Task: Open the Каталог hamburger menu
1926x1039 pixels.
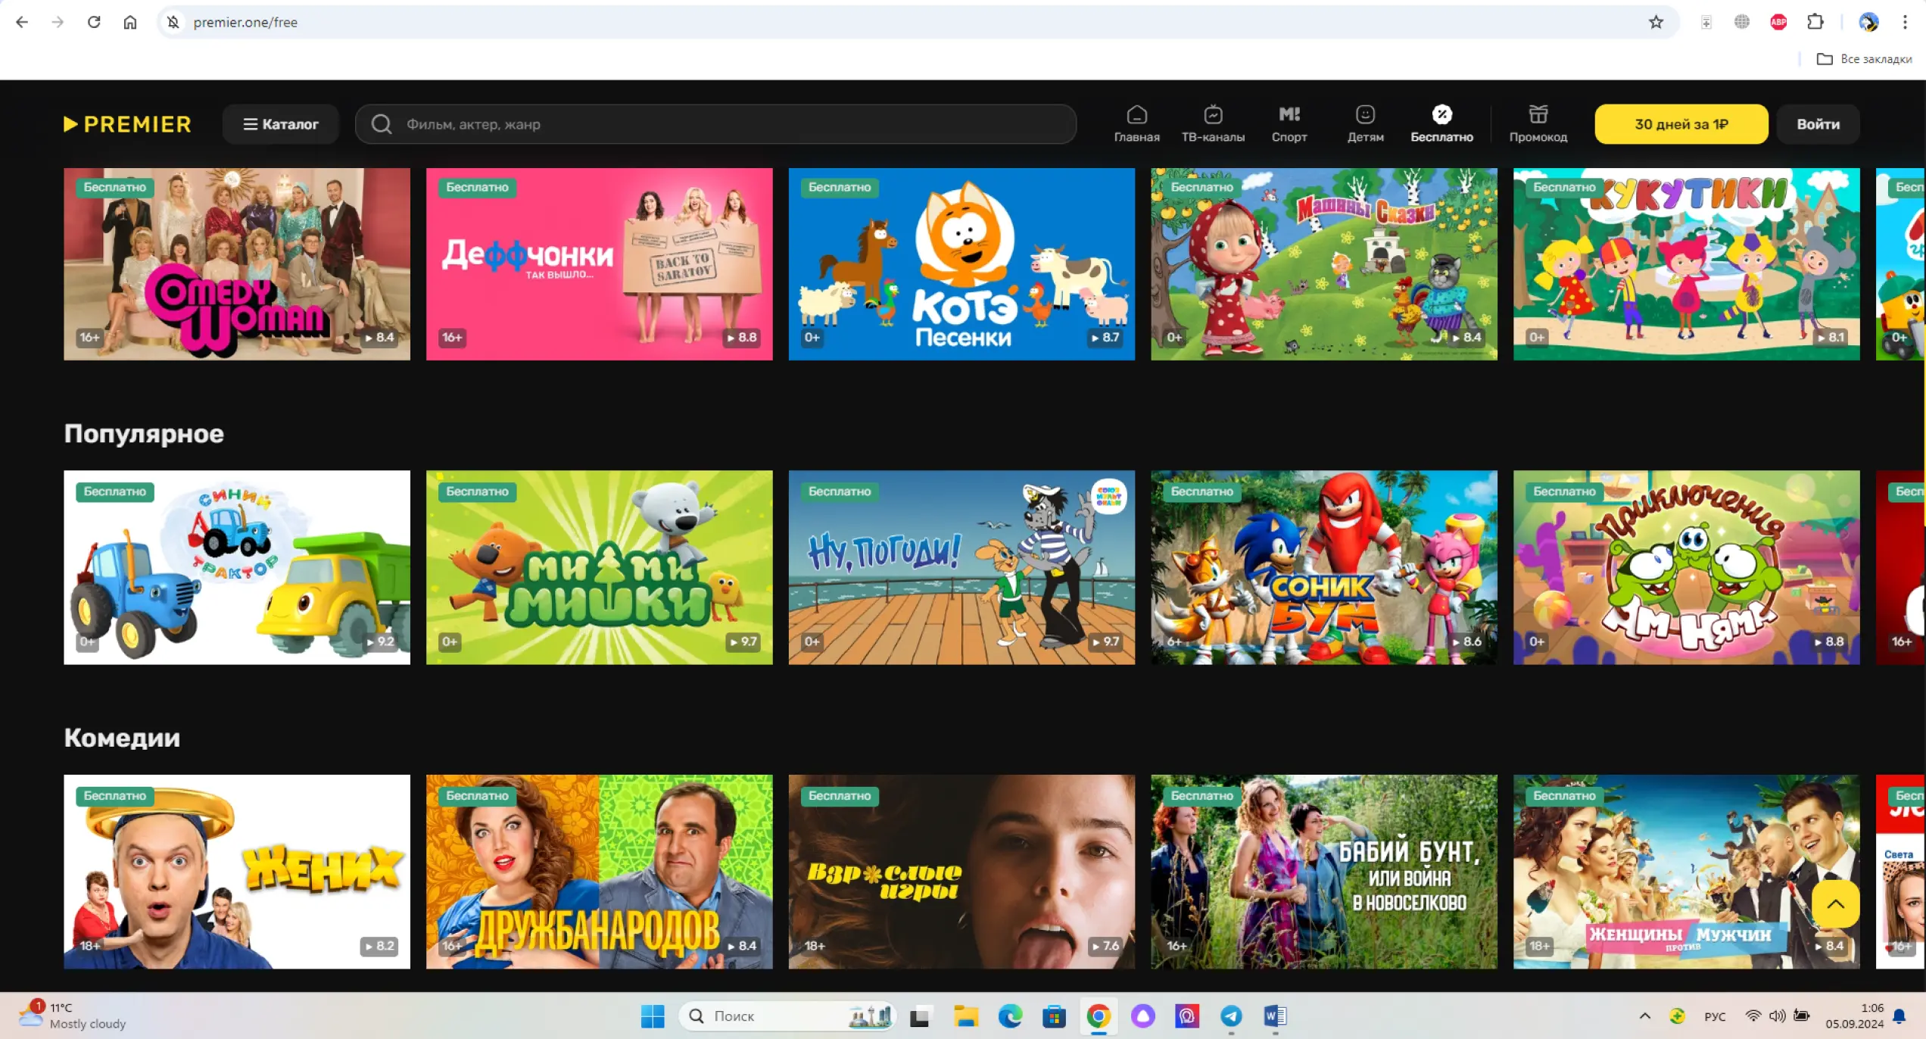Action: point(280,124)
